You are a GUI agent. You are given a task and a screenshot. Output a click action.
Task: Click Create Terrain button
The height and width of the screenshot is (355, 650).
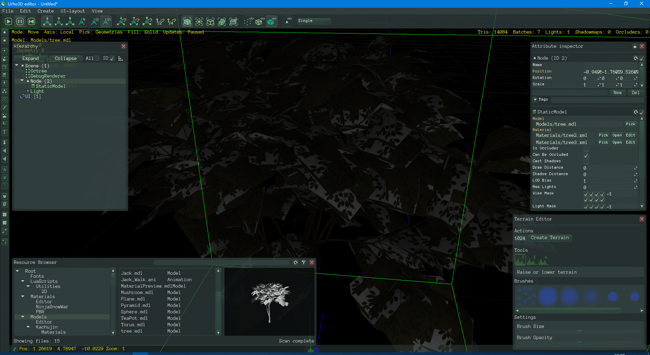point(550,238)
